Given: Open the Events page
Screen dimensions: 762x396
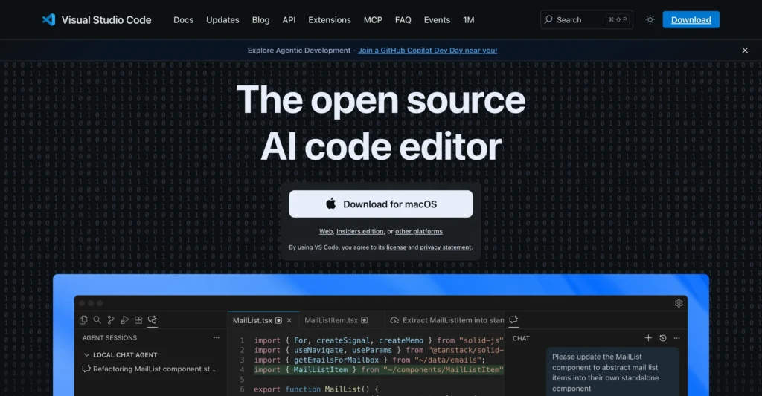Looking at the screenshot, I should coord(437,20).
